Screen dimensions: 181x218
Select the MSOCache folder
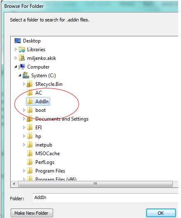coord(43,154)
